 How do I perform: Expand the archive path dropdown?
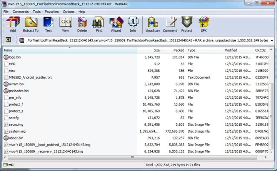click(272, 41)
